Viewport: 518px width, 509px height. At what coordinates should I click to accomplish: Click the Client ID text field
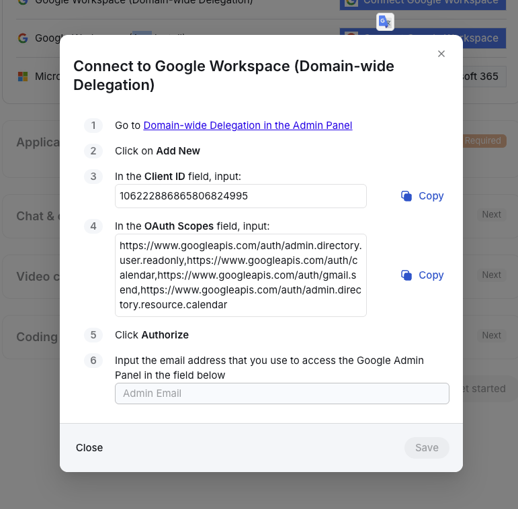click(x=241, y=196)
